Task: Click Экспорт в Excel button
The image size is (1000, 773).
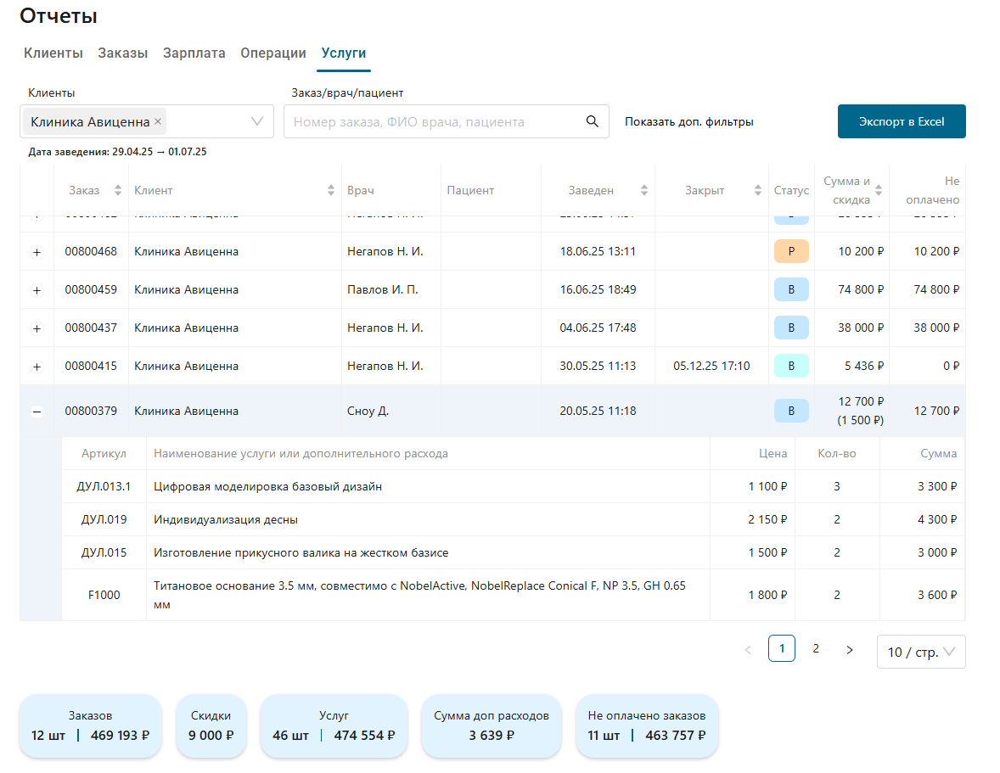Action: point(901,121)
